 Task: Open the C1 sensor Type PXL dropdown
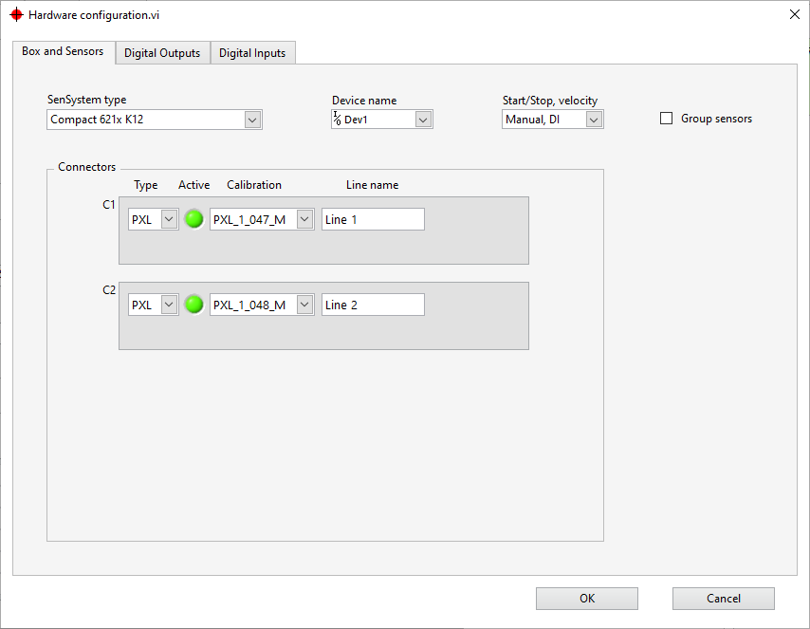[x=169, y=219]
